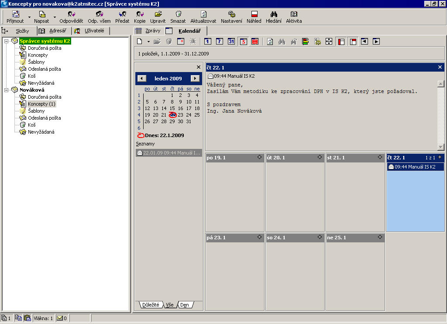
Task: Go to next period with right arrow toolbar icon
Action: click(376, 41)
